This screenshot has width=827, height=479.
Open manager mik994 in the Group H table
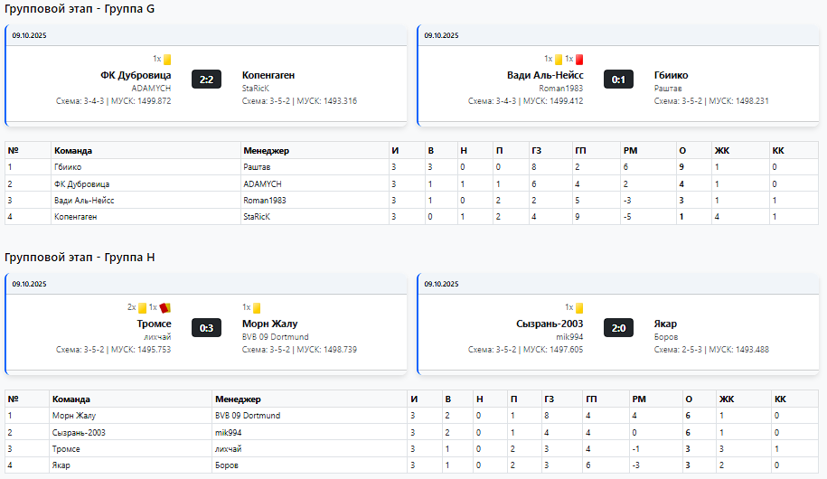[229, 432]
